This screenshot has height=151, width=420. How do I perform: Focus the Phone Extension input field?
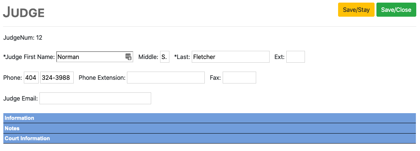(x=166, y=78)
